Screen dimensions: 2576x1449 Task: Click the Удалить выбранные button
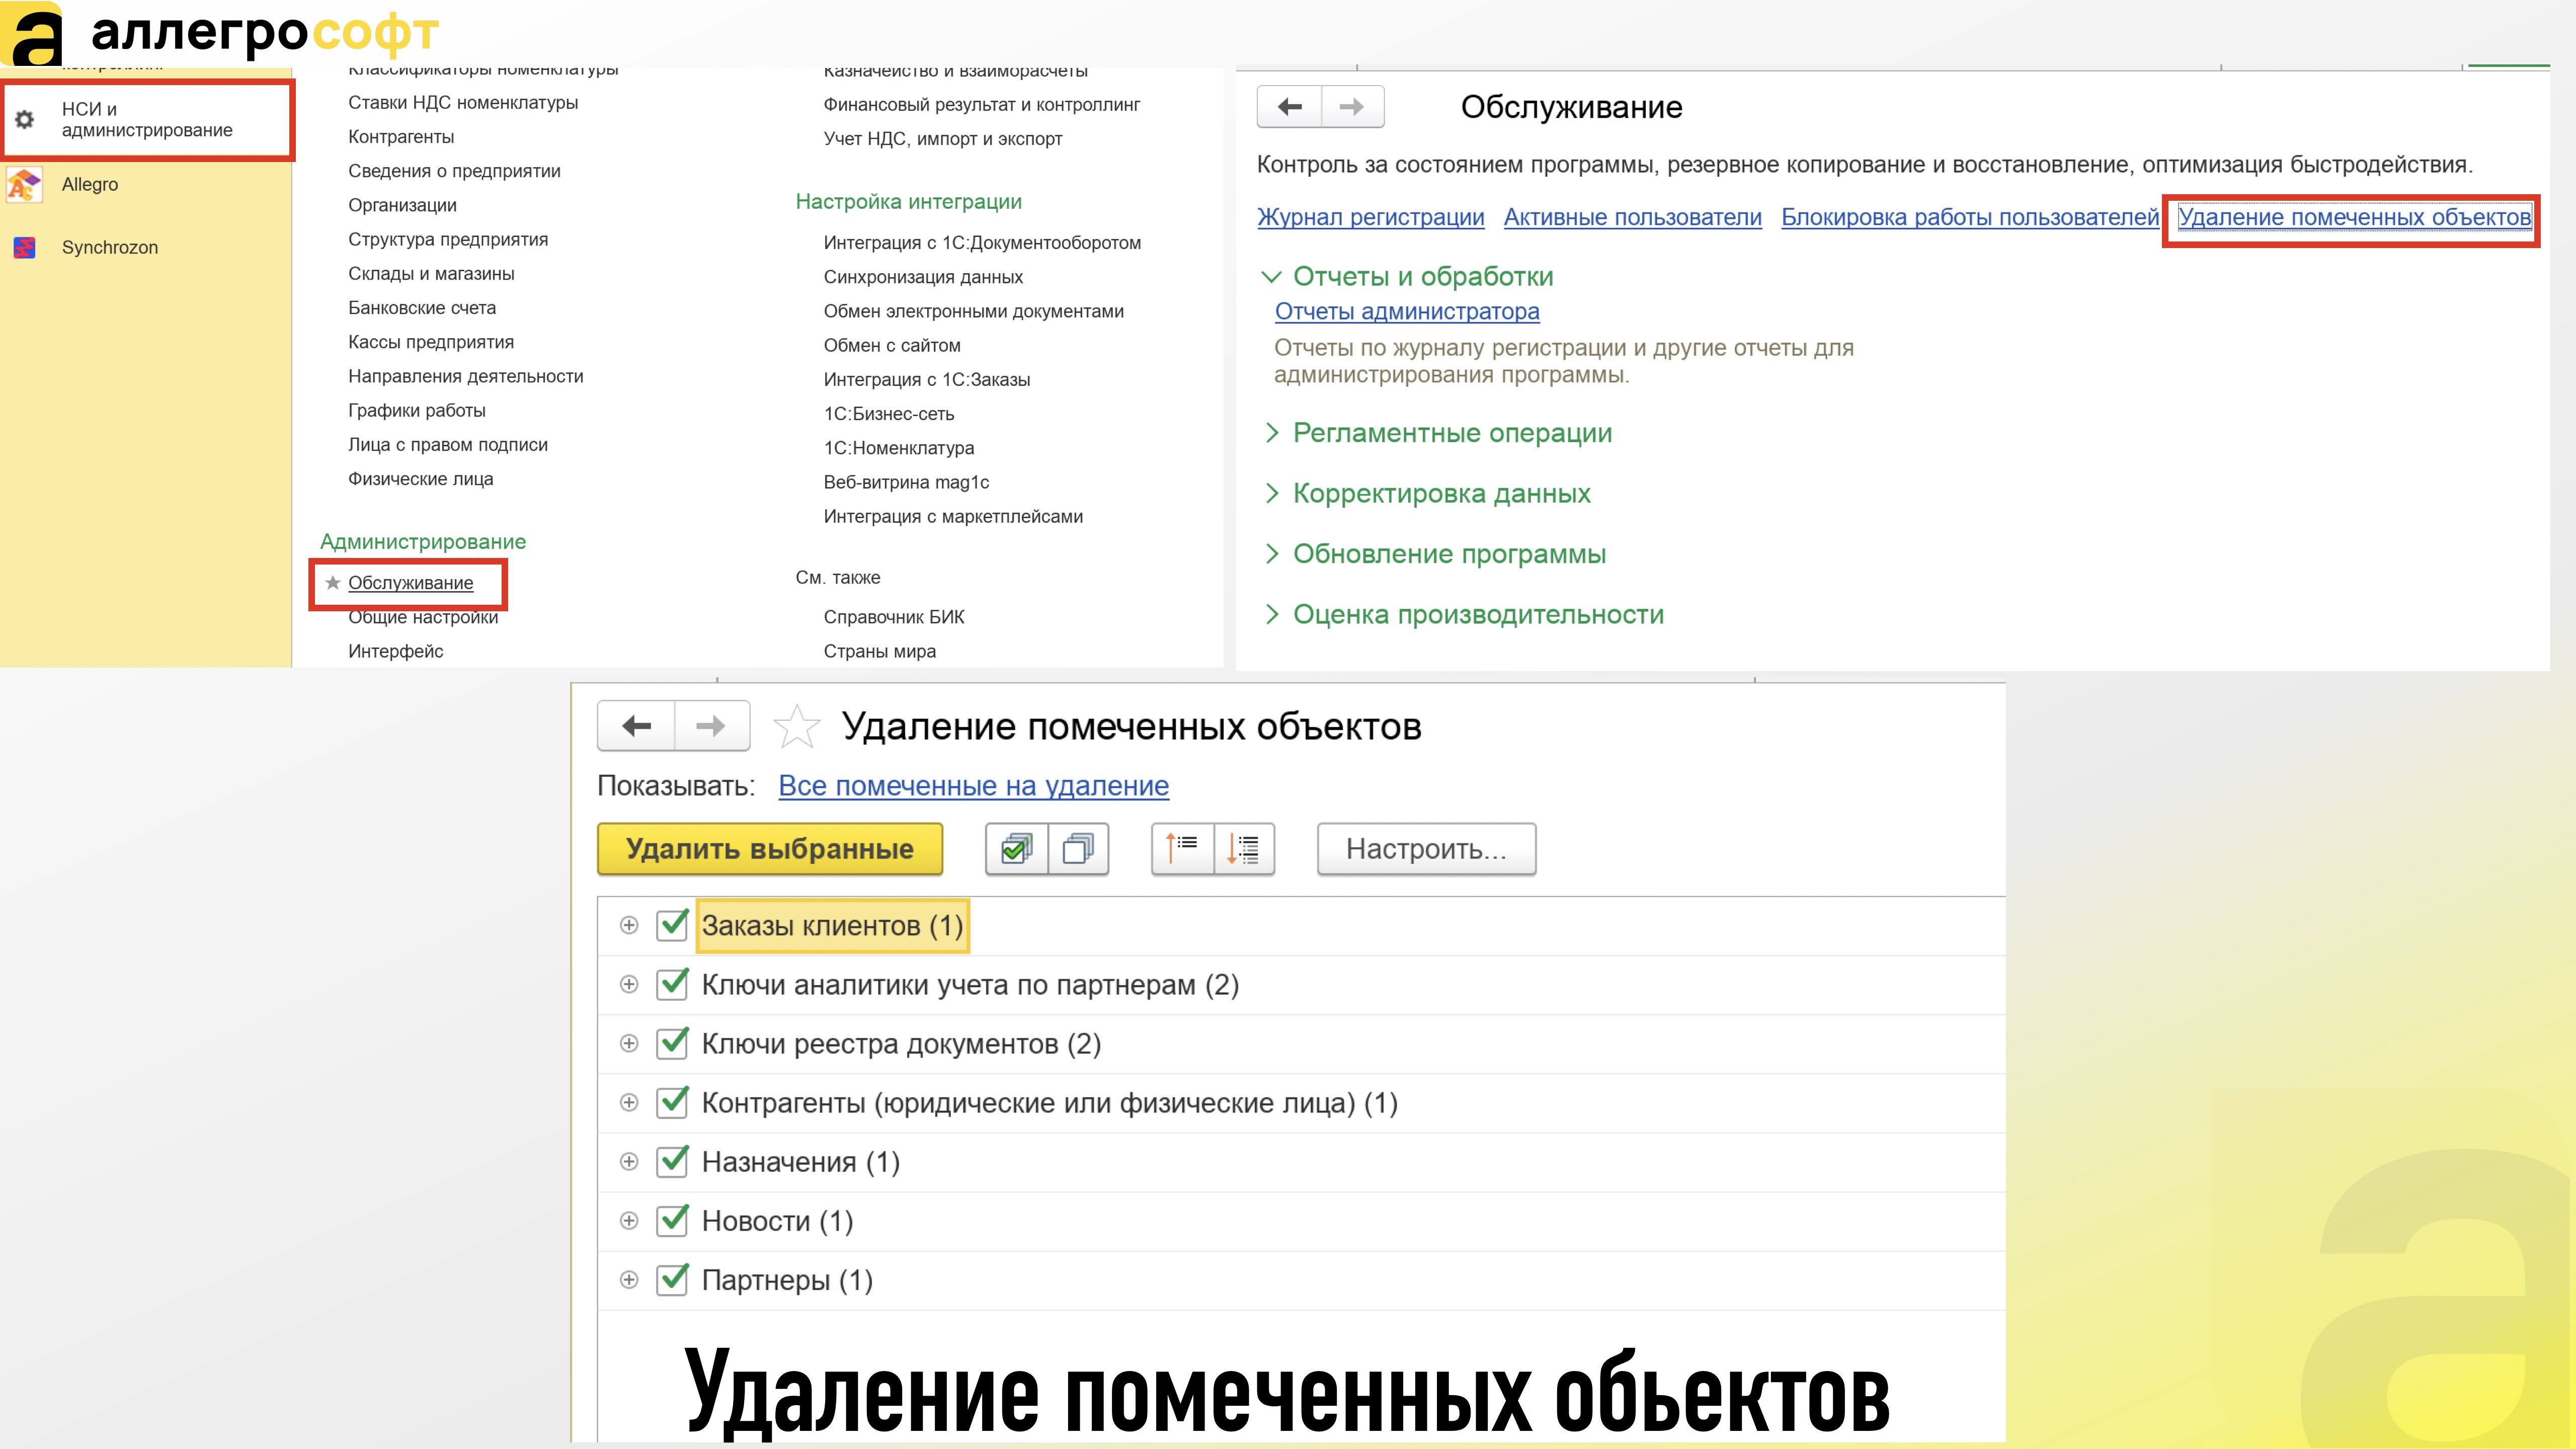[x=770, y=849]
